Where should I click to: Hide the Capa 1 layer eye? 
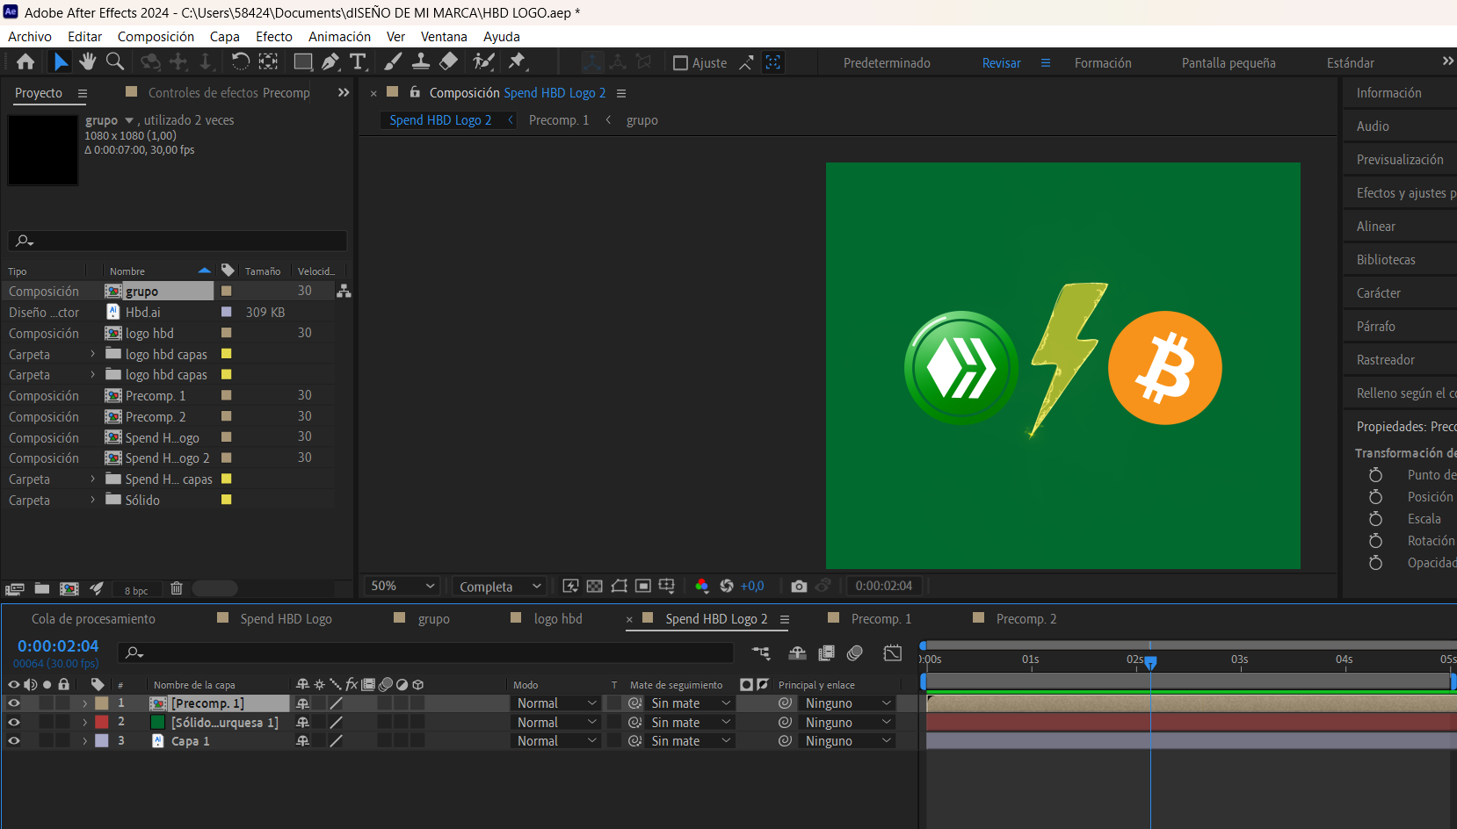[13, 741]
